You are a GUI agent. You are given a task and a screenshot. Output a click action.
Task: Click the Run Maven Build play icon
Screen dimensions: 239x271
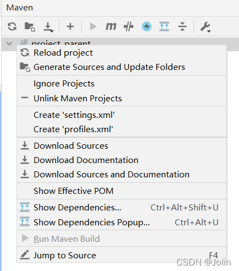[x=93, y=26]
